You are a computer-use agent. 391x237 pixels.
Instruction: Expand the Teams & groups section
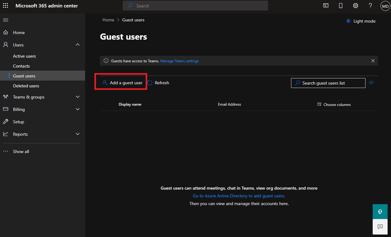pos(78,97)
